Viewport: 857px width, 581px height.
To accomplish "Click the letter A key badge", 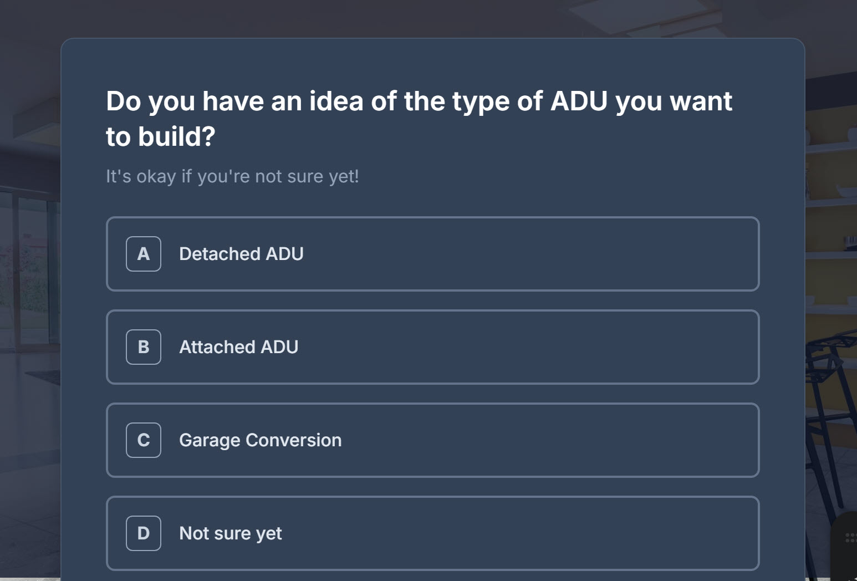I will (144, 254).
